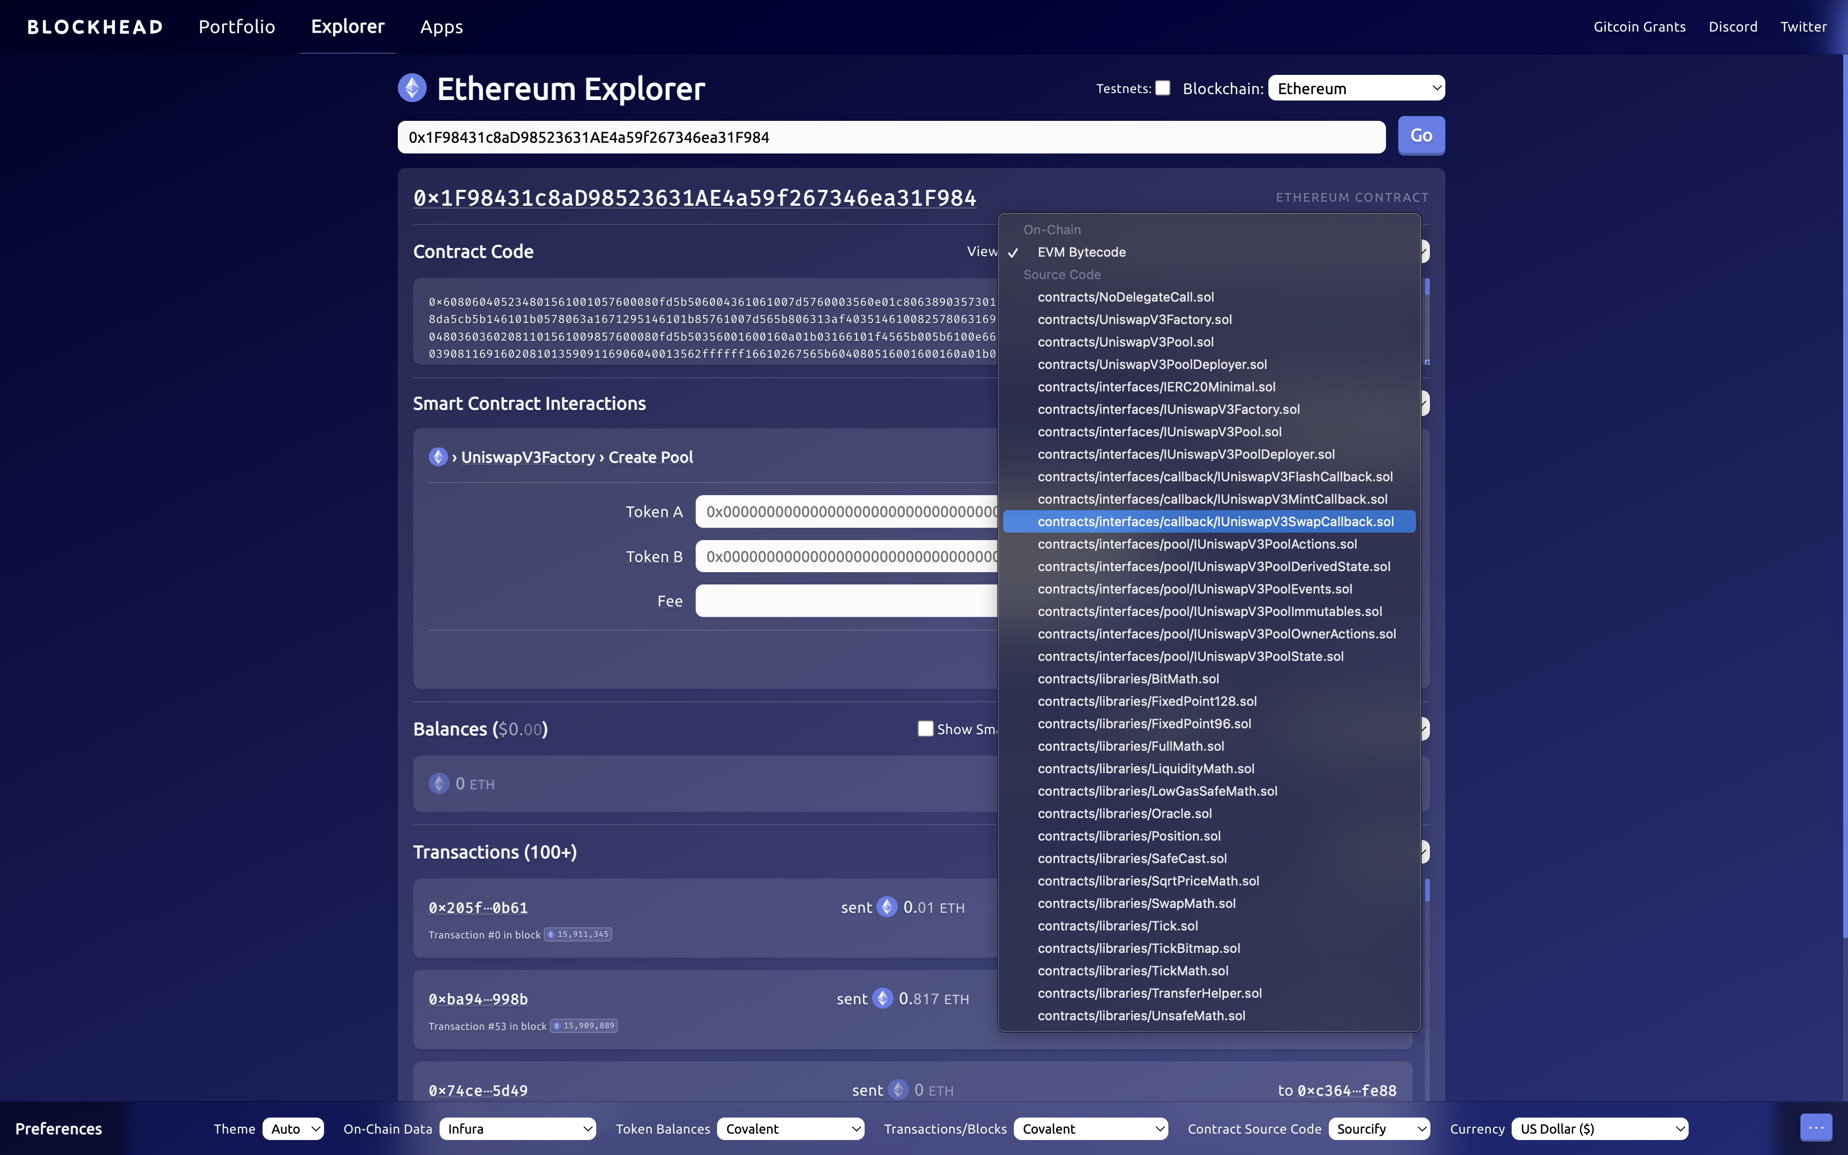
Task: Click the address search input field
Action: click(891, 137)
